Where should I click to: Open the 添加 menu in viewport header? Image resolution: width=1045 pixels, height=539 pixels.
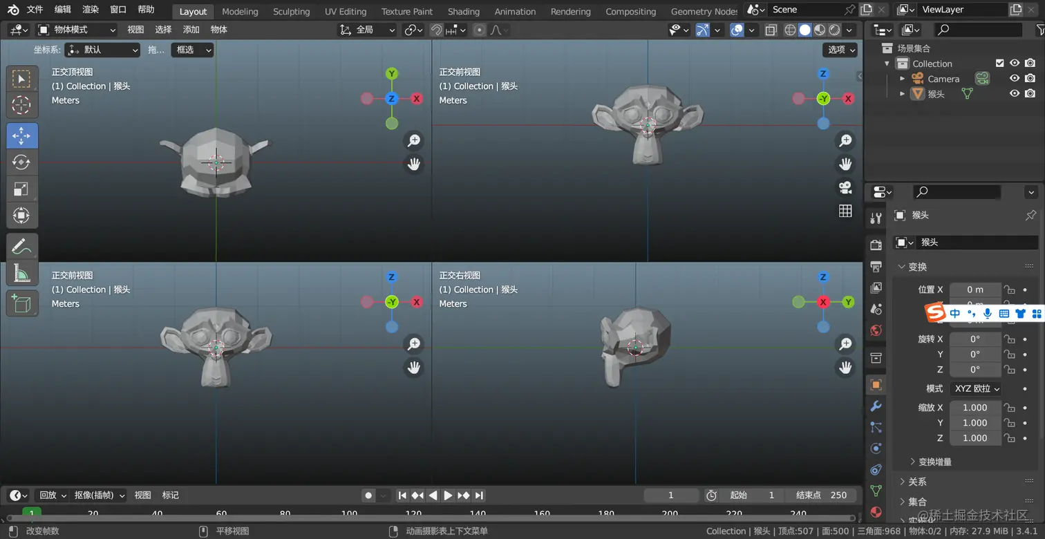click(x=191, y=30)
